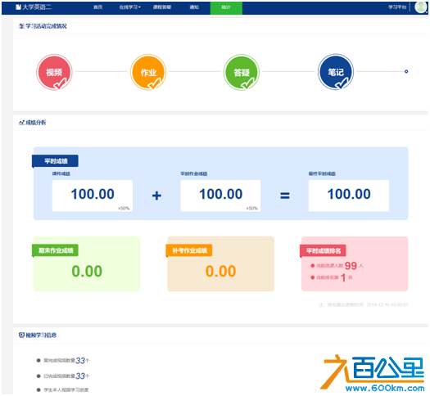The width and height of the screenshot is (430, 396).
Task: Click the list icon beside 学习活动完成情况 heading
Action: (x=21, y=26)
